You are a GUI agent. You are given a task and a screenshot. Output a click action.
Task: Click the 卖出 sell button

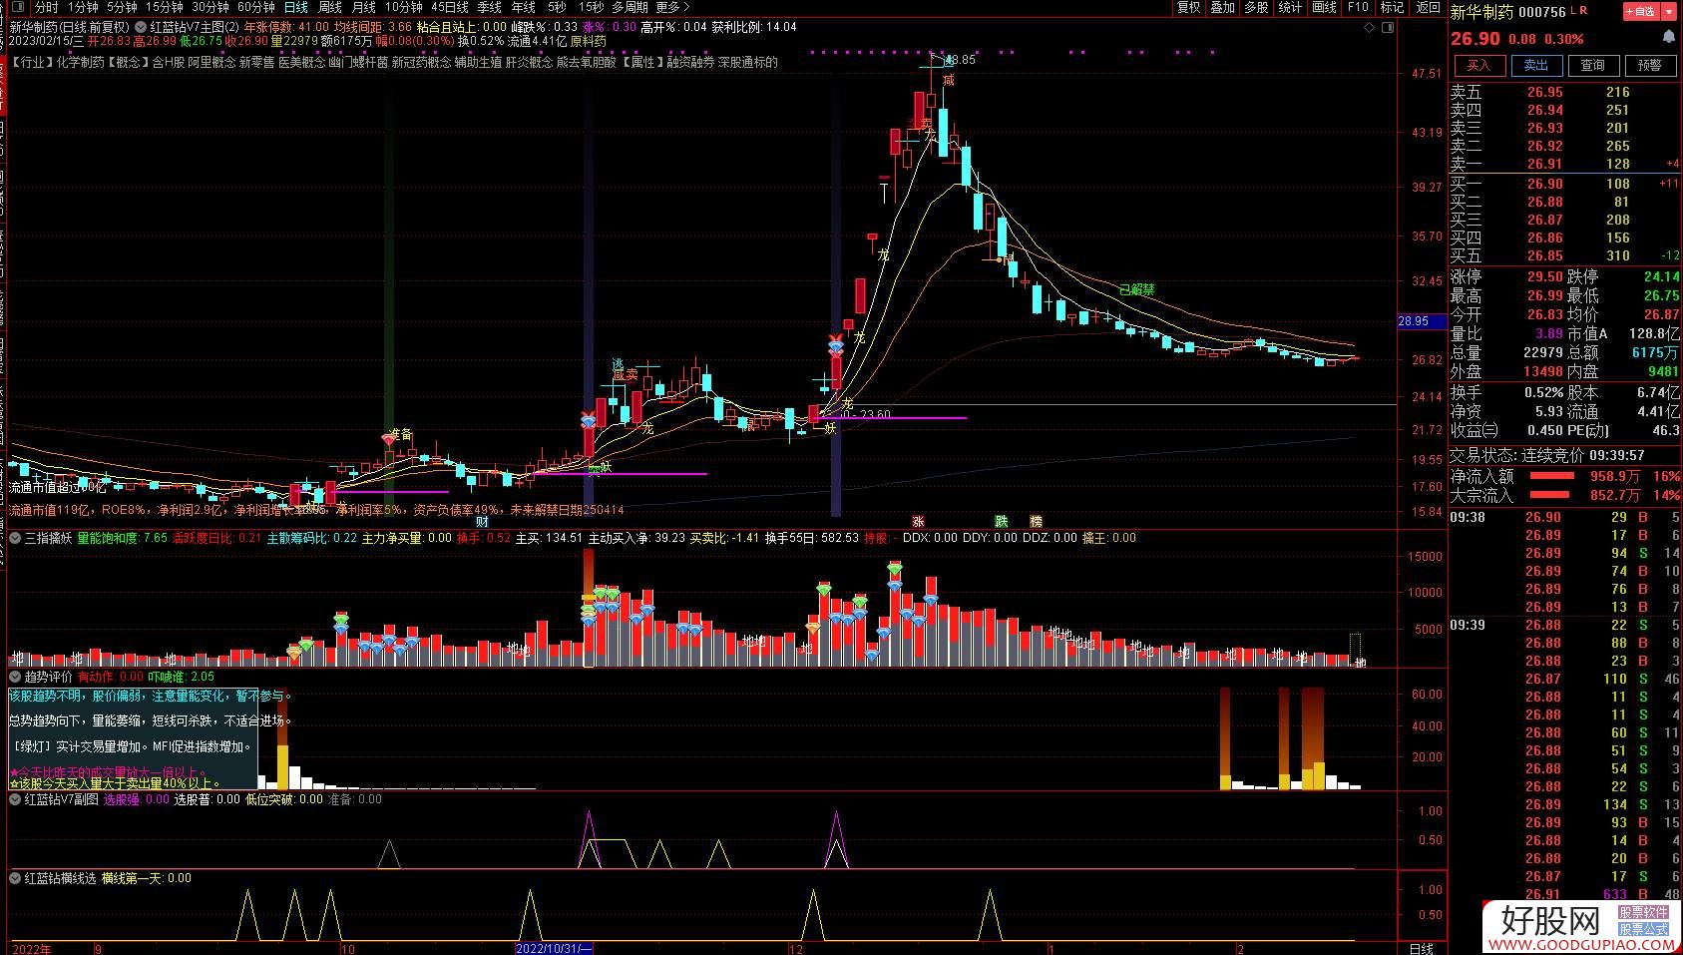(x=1535, y=65)
